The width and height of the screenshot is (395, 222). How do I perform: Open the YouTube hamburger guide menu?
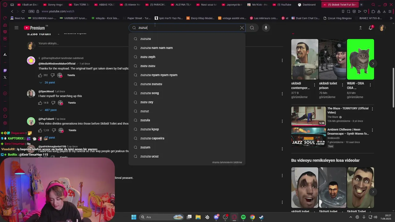click(x=16, y=28)
